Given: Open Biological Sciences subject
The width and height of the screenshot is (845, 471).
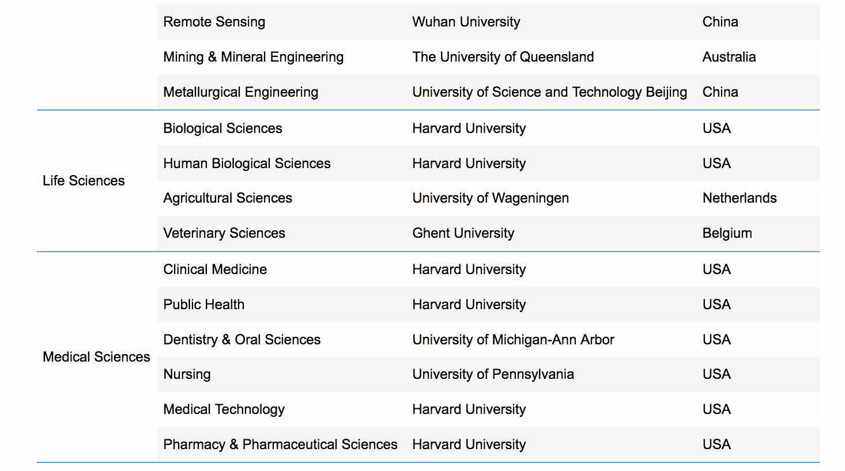Looking at the screenshot, I should coord(223,128).
